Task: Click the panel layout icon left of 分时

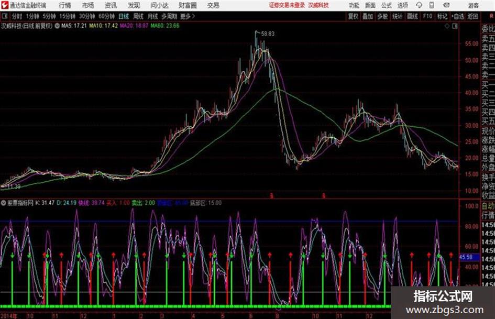Action: pyautogui.click(x=4, y=16)
